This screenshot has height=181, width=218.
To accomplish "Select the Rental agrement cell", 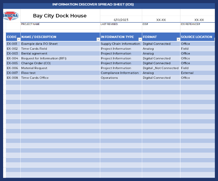I will (x=60, y=53).
